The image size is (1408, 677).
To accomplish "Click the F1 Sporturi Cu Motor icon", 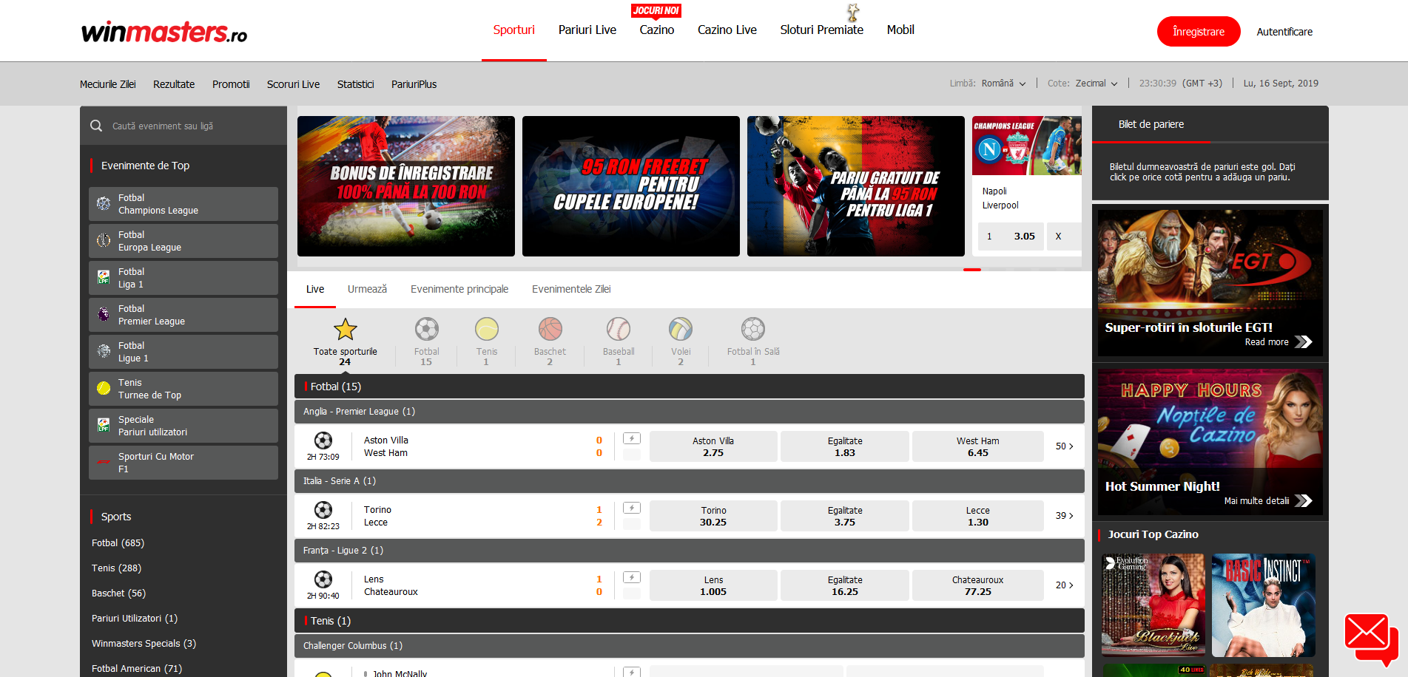I will [x=104, y=462].
